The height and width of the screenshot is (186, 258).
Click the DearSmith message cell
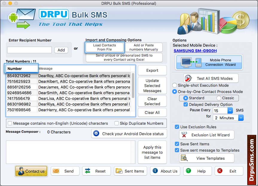coord(84,93)
